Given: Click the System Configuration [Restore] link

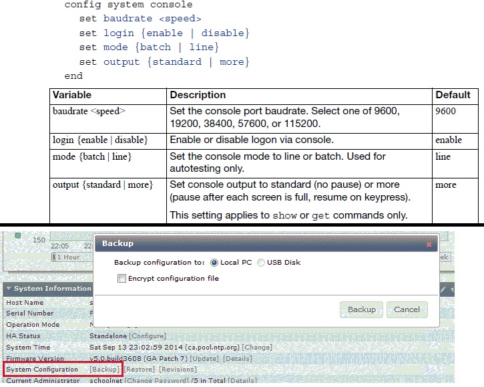Looking at the screenshot, I should click(140, 370).
